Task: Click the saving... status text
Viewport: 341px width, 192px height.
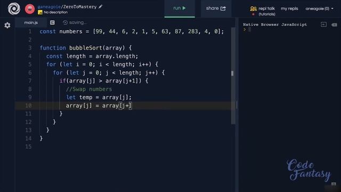Action: [x=78, y=22]
